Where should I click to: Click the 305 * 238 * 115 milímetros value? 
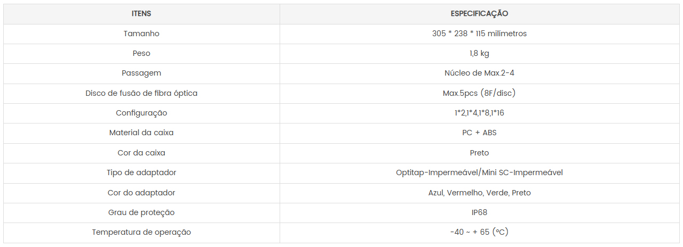coord(479,34)
